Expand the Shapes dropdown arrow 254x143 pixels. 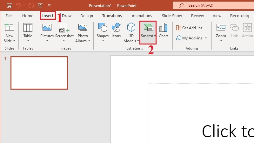point(103,41)
